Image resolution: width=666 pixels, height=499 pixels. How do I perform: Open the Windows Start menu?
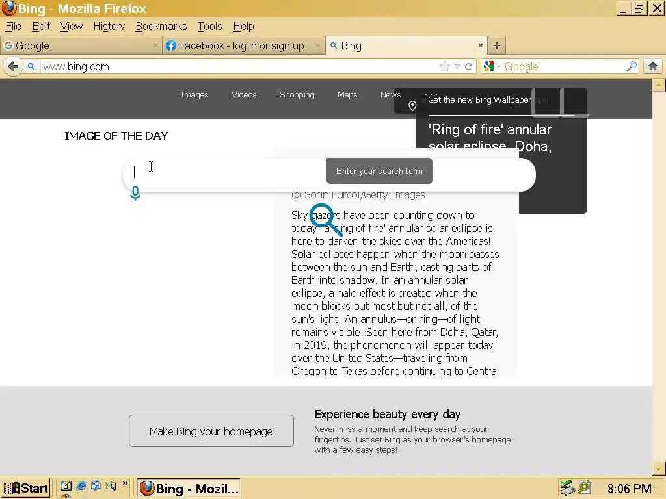point(26,488)
